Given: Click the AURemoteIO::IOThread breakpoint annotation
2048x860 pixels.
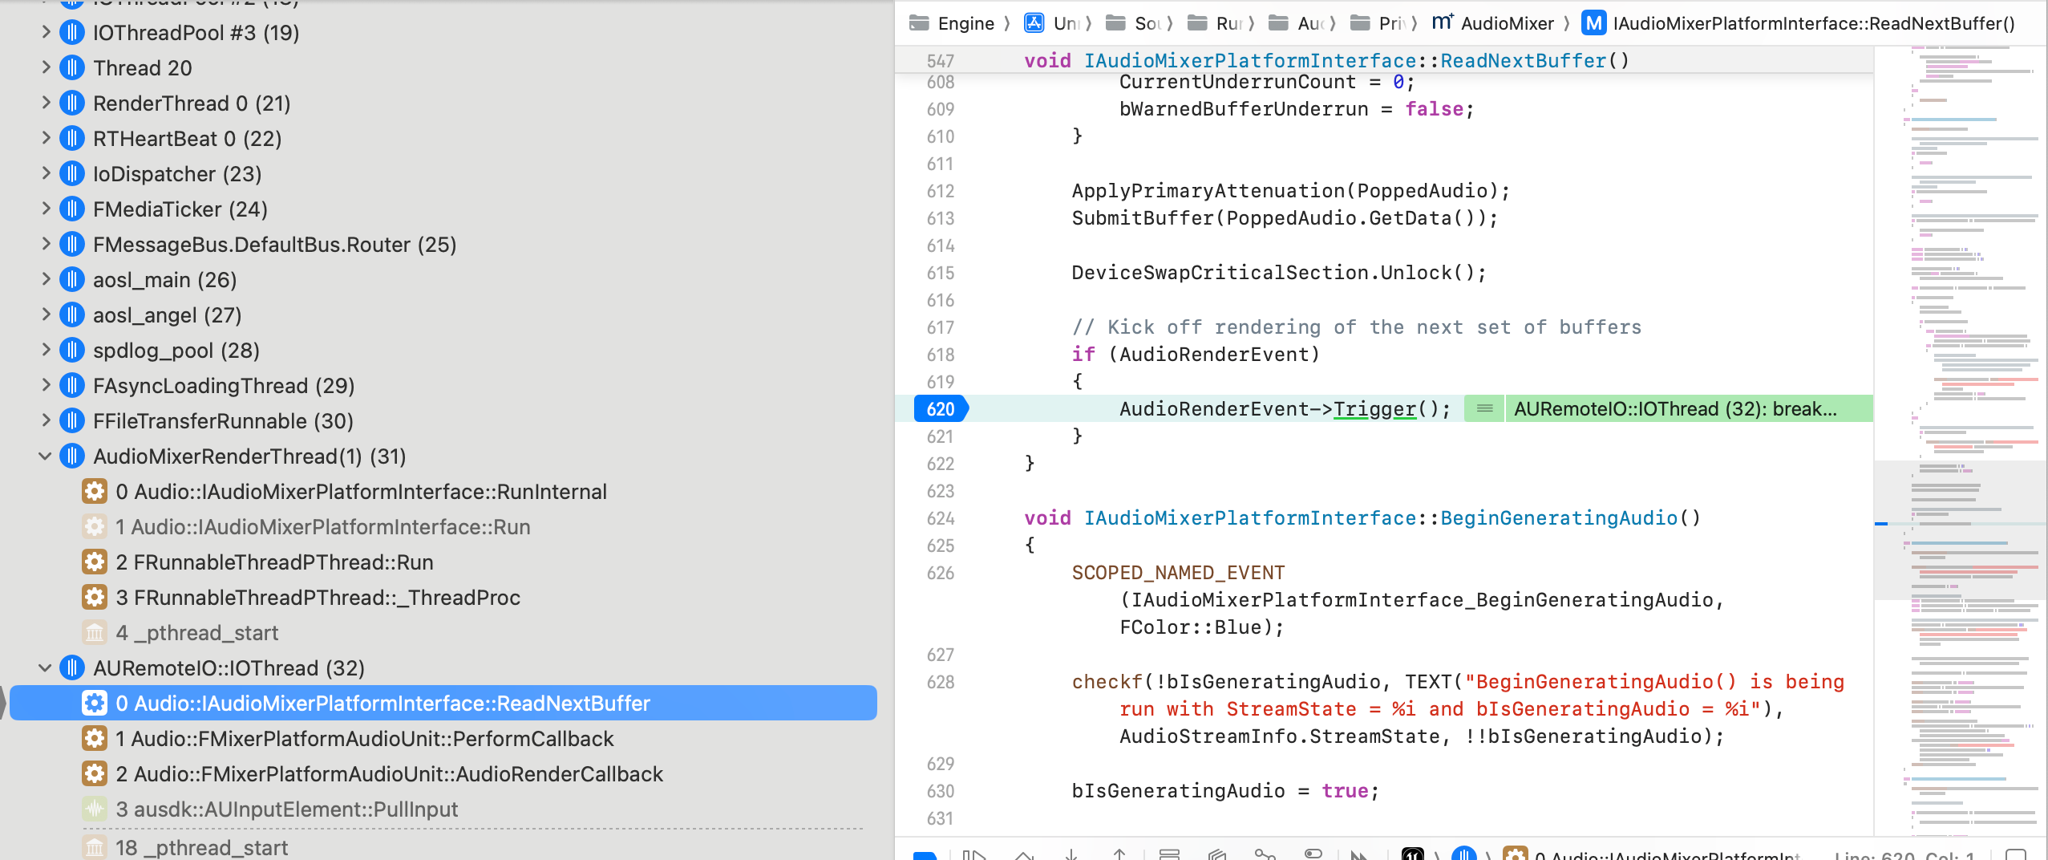Looking at the screenshot, I should (1674, 409).
